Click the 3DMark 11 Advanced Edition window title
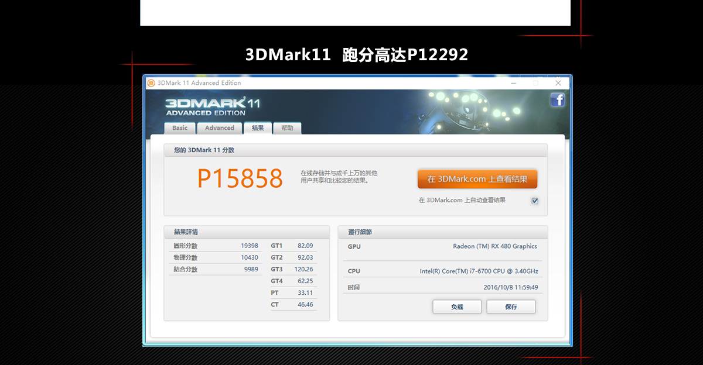The height and width of the screenshot is (365, 703). tap(199, 82)
